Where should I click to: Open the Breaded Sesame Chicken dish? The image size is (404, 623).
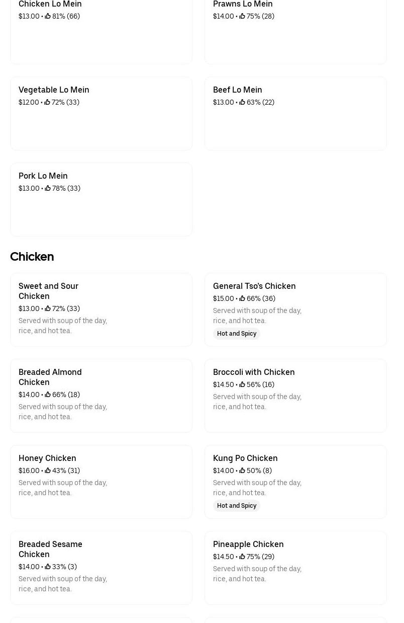pyautogui.click(x=50, y=549)
